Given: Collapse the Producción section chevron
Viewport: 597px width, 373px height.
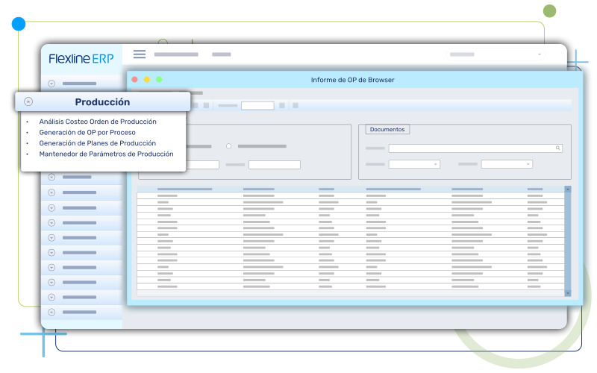Looking at the screenshot, I should tap(28, 101).
